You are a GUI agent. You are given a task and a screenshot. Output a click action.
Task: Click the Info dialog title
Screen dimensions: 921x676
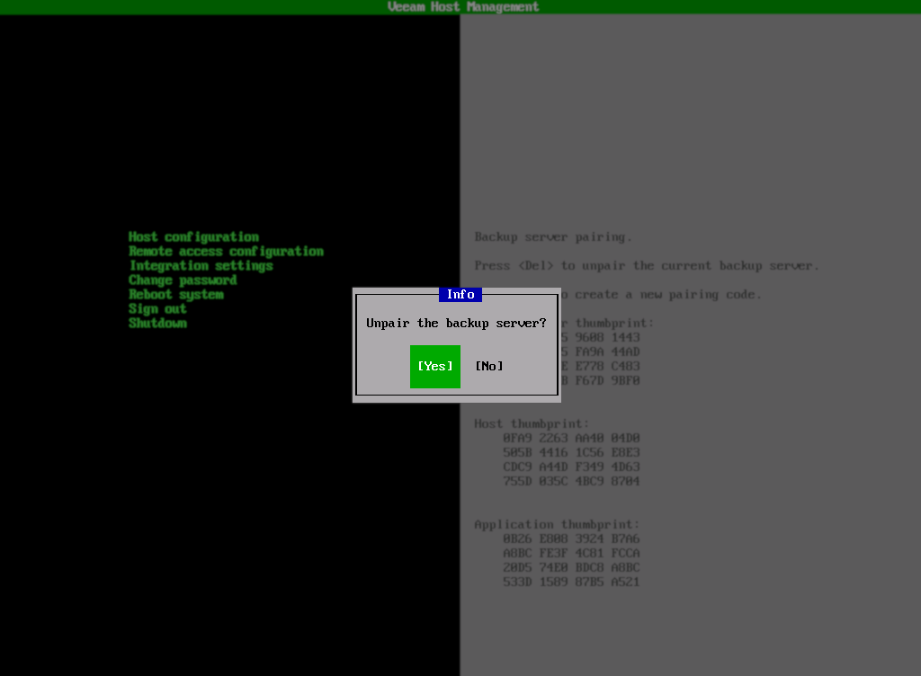click(460, 294)
